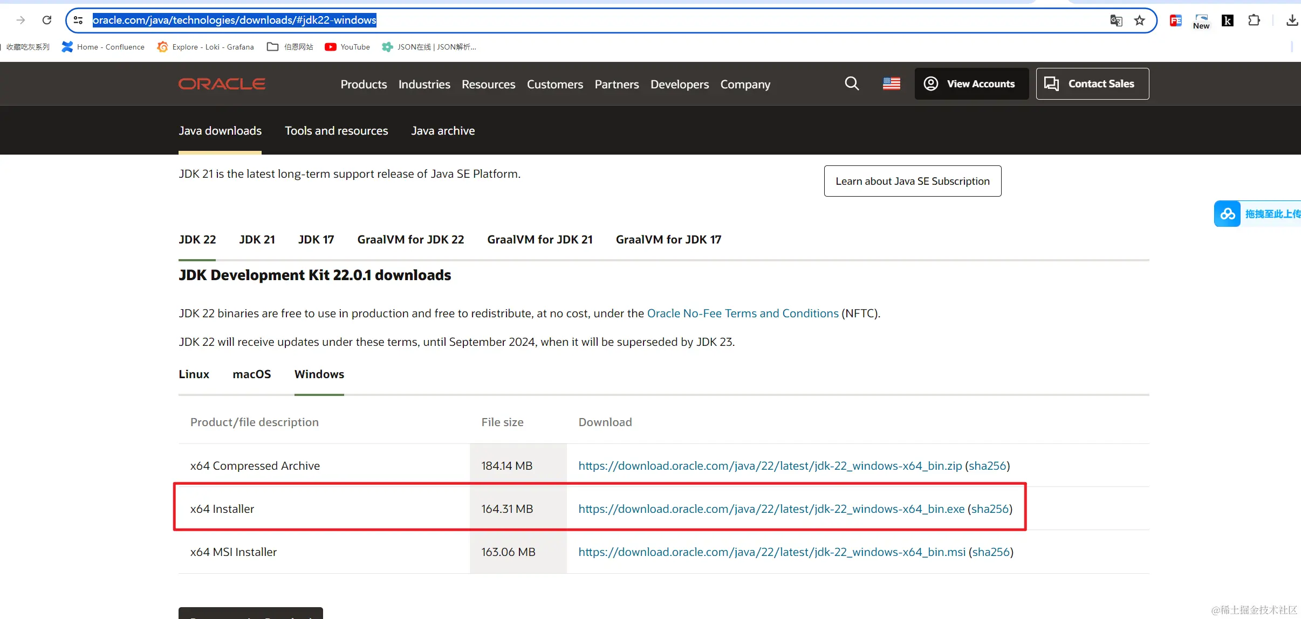Open the Home - Confluence bookmark

103,47
